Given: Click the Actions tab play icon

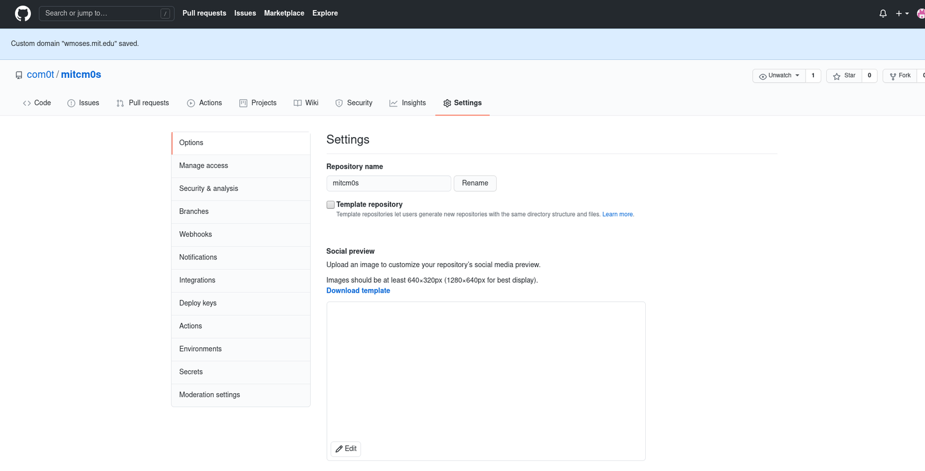Looking at the screenshot, I should click(191, 103).
